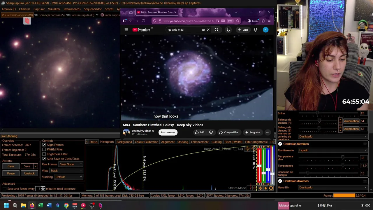The image size is (373, 210).
Task: Clear the YouTube search box text
Action: [x=208, y=30]
